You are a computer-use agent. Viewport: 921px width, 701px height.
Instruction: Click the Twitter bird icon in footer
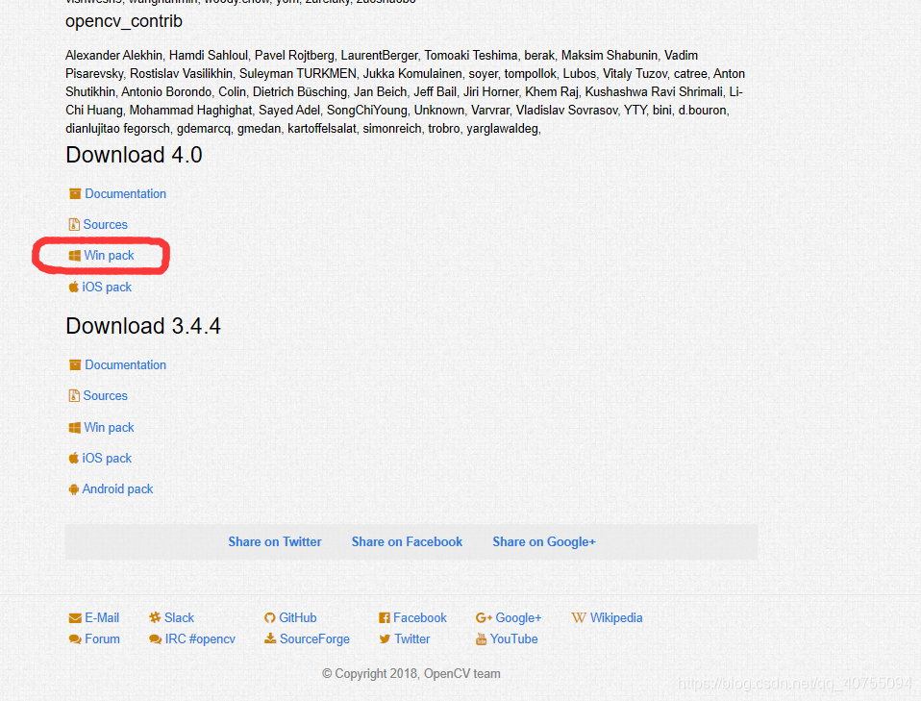tap(385, 639)
